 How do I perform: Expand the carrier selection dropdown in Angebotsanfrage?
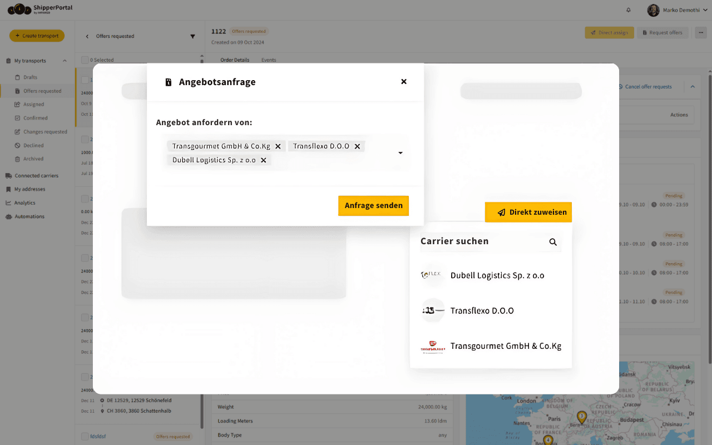[400, 152]
